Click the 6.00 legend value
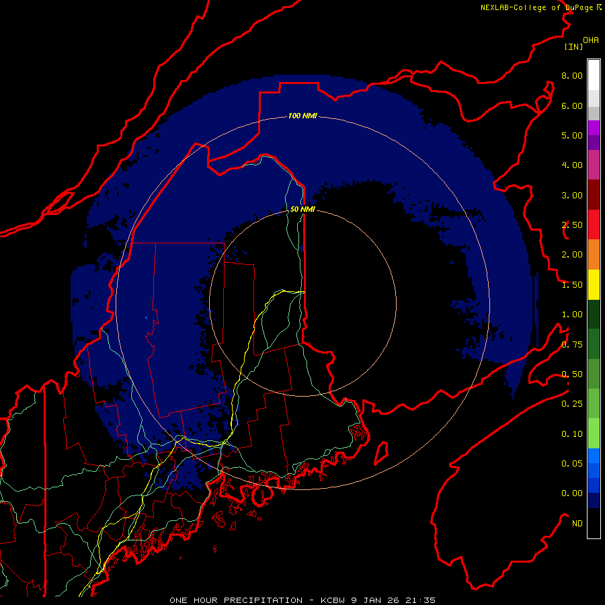Image resolution: width=605 pixels, height=605 pixels. pos(572,106)
